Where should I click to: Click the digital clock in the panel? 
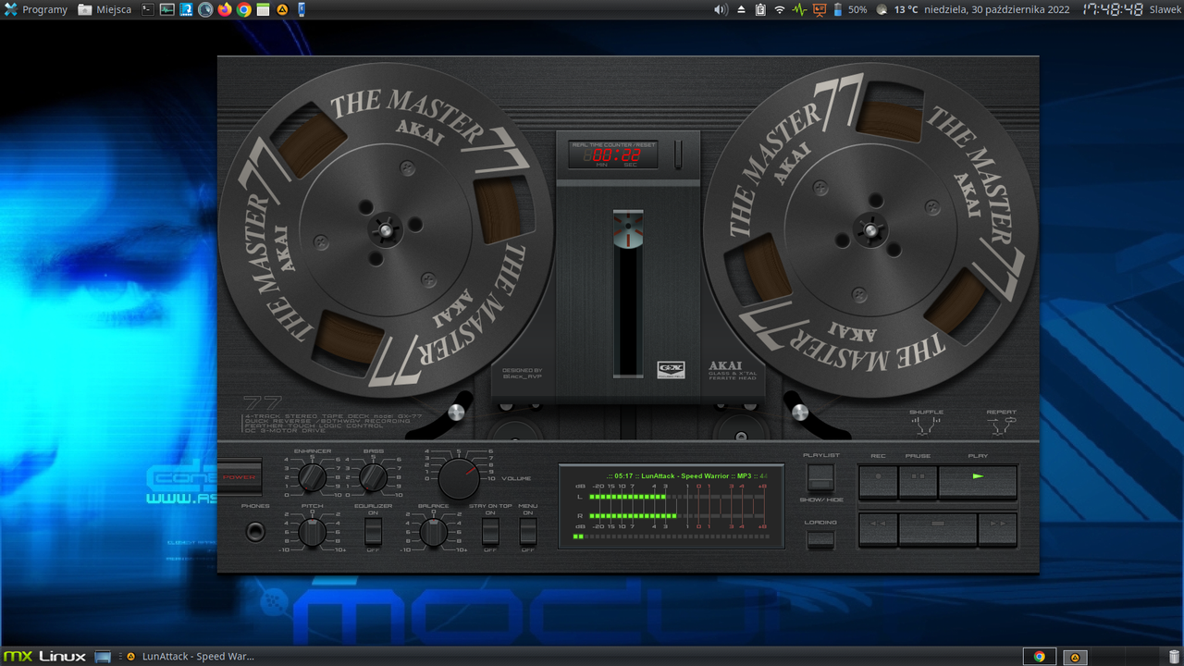click(x=1114, y=9)
